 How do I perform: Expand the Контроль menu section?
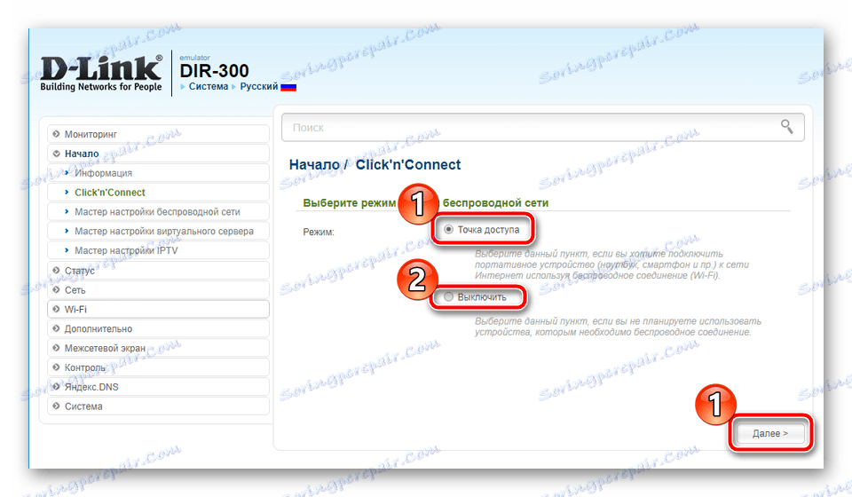159,367
